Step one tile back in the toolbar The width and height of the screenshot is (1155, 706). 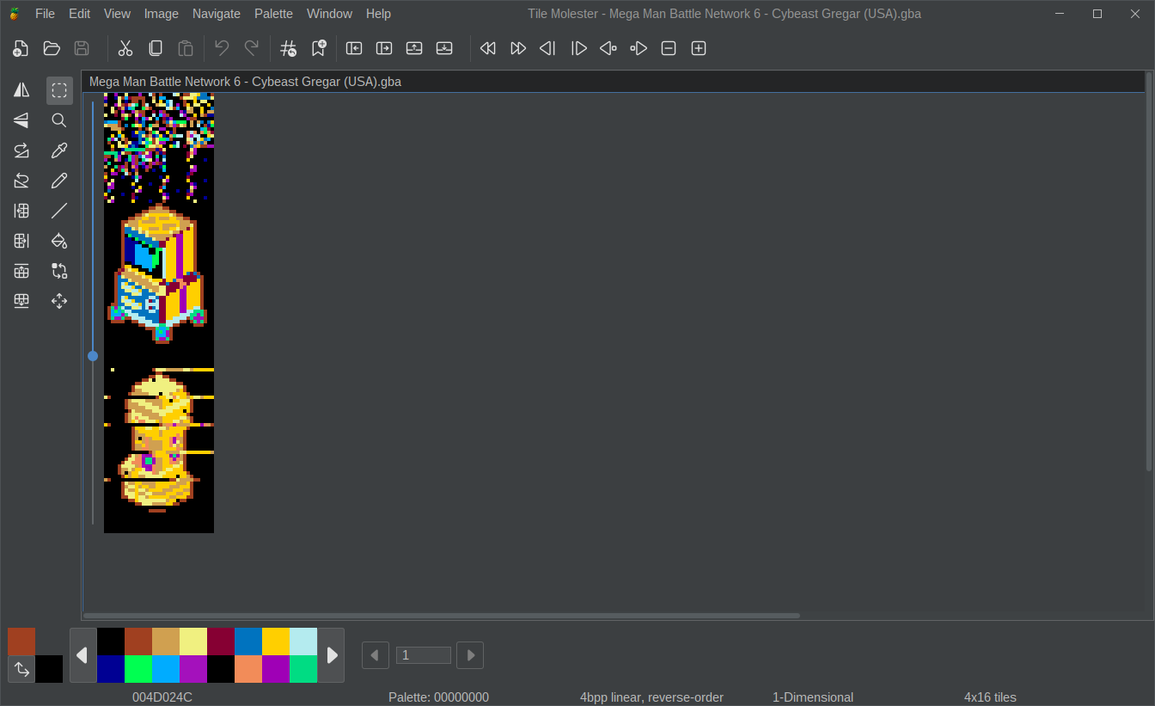tap(608, 49)
